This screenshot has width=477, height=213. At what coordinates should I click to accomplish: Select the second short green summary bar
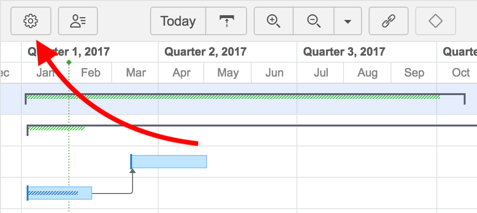pos(56,128)
